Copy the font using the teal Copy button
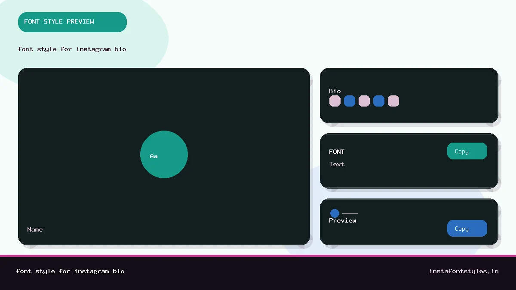 click(467, 151)
